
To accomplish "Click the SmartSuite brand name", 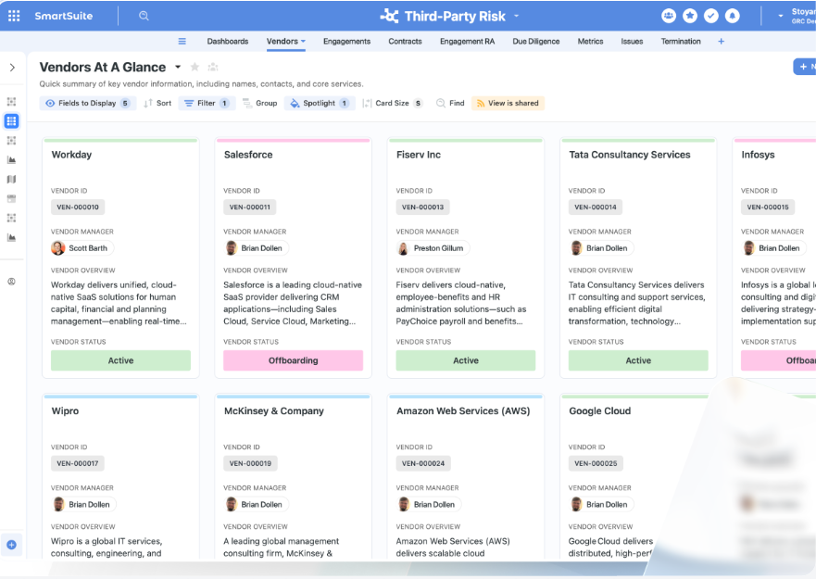I will (64, 16).
